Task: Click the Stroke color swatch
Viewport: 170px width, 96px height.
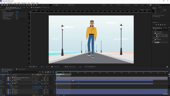Action: click(x=57, y=5)
